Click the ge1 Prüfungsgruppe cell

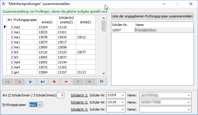[26, 72]
